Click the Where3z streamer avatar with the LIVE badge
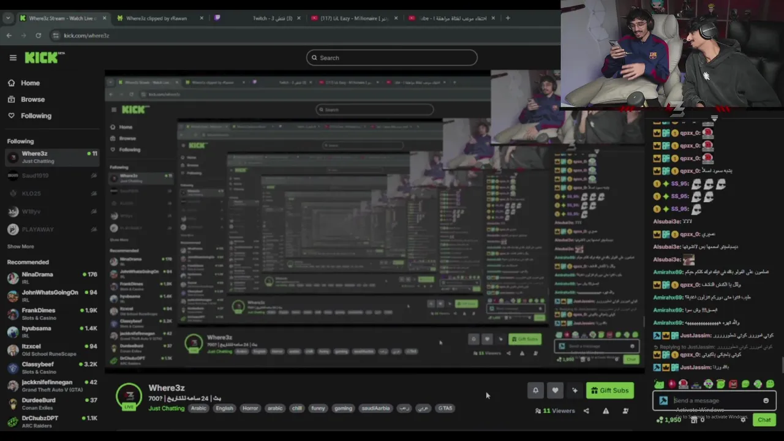The image size is (784, 441). click(129, 397)
